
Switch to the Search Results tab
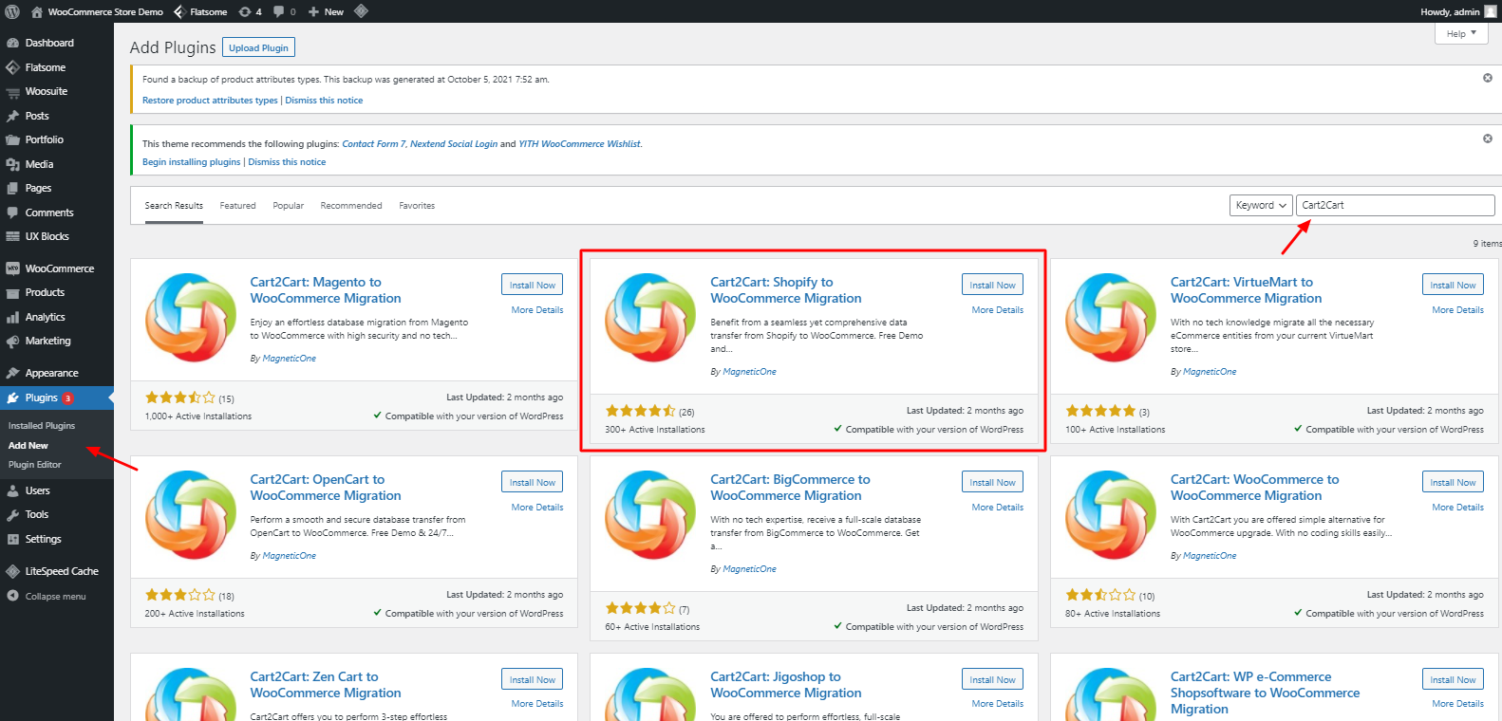pos(174,206)
